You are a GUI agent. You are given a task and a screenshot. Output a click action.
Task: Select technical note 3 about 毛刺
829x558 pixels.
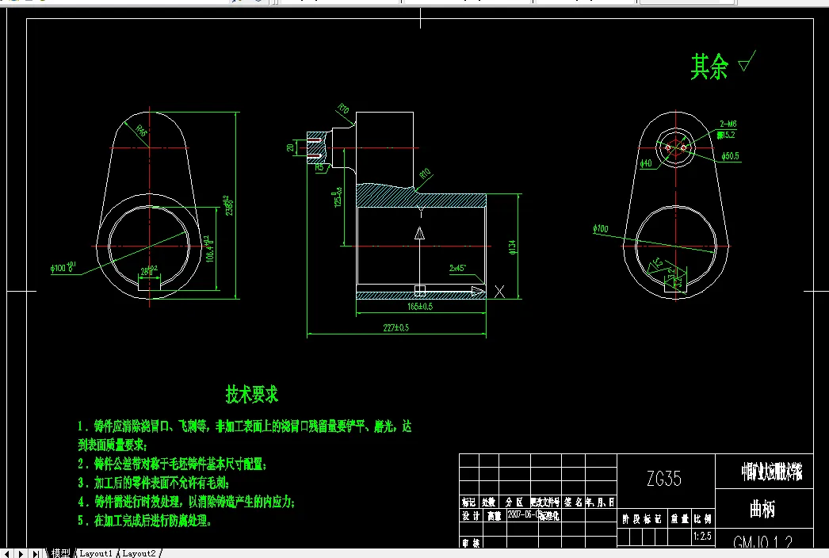point(153,483)
